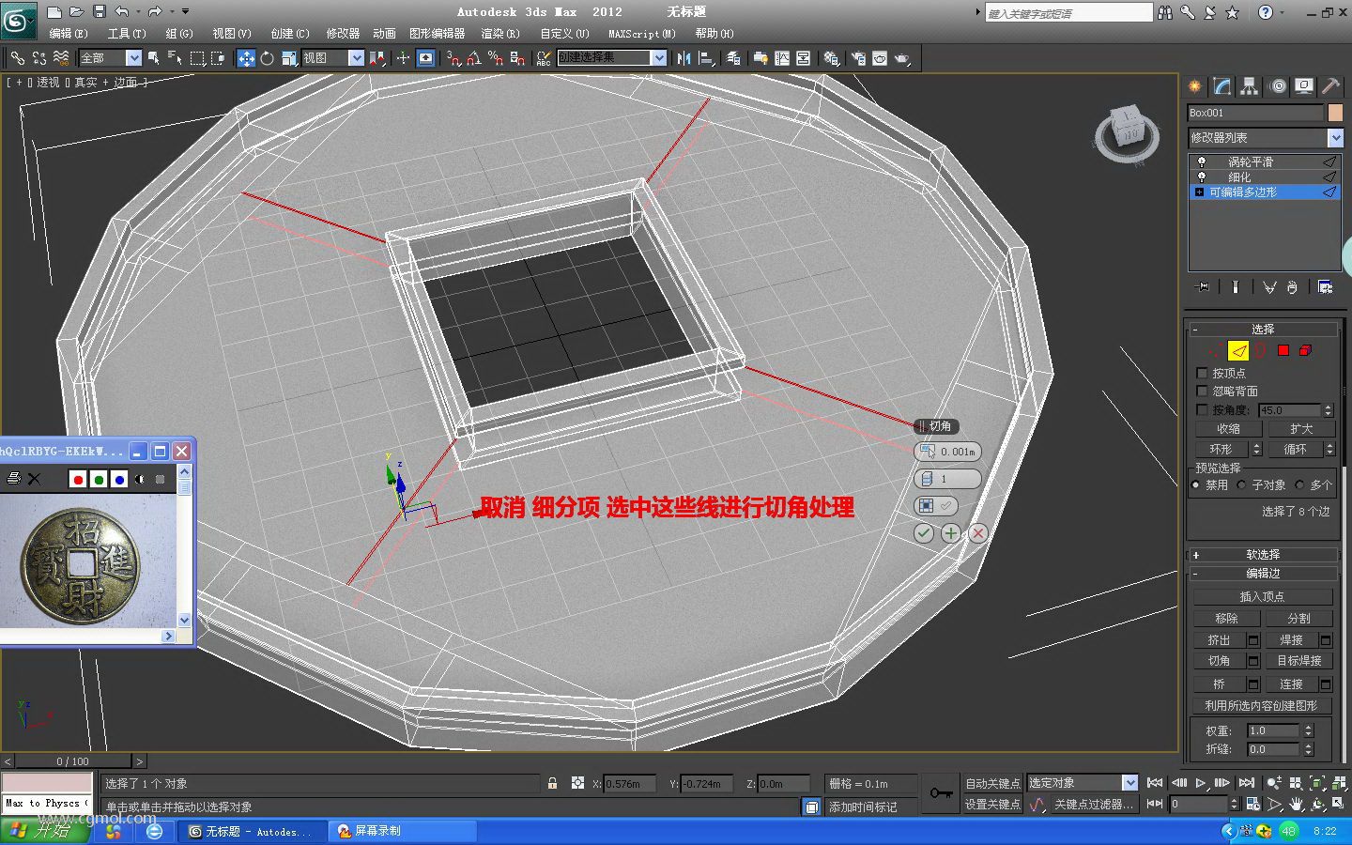Open the Hierarchy command panel
This screenshot has width=1352, height=845.
(x=1250, y=86)
